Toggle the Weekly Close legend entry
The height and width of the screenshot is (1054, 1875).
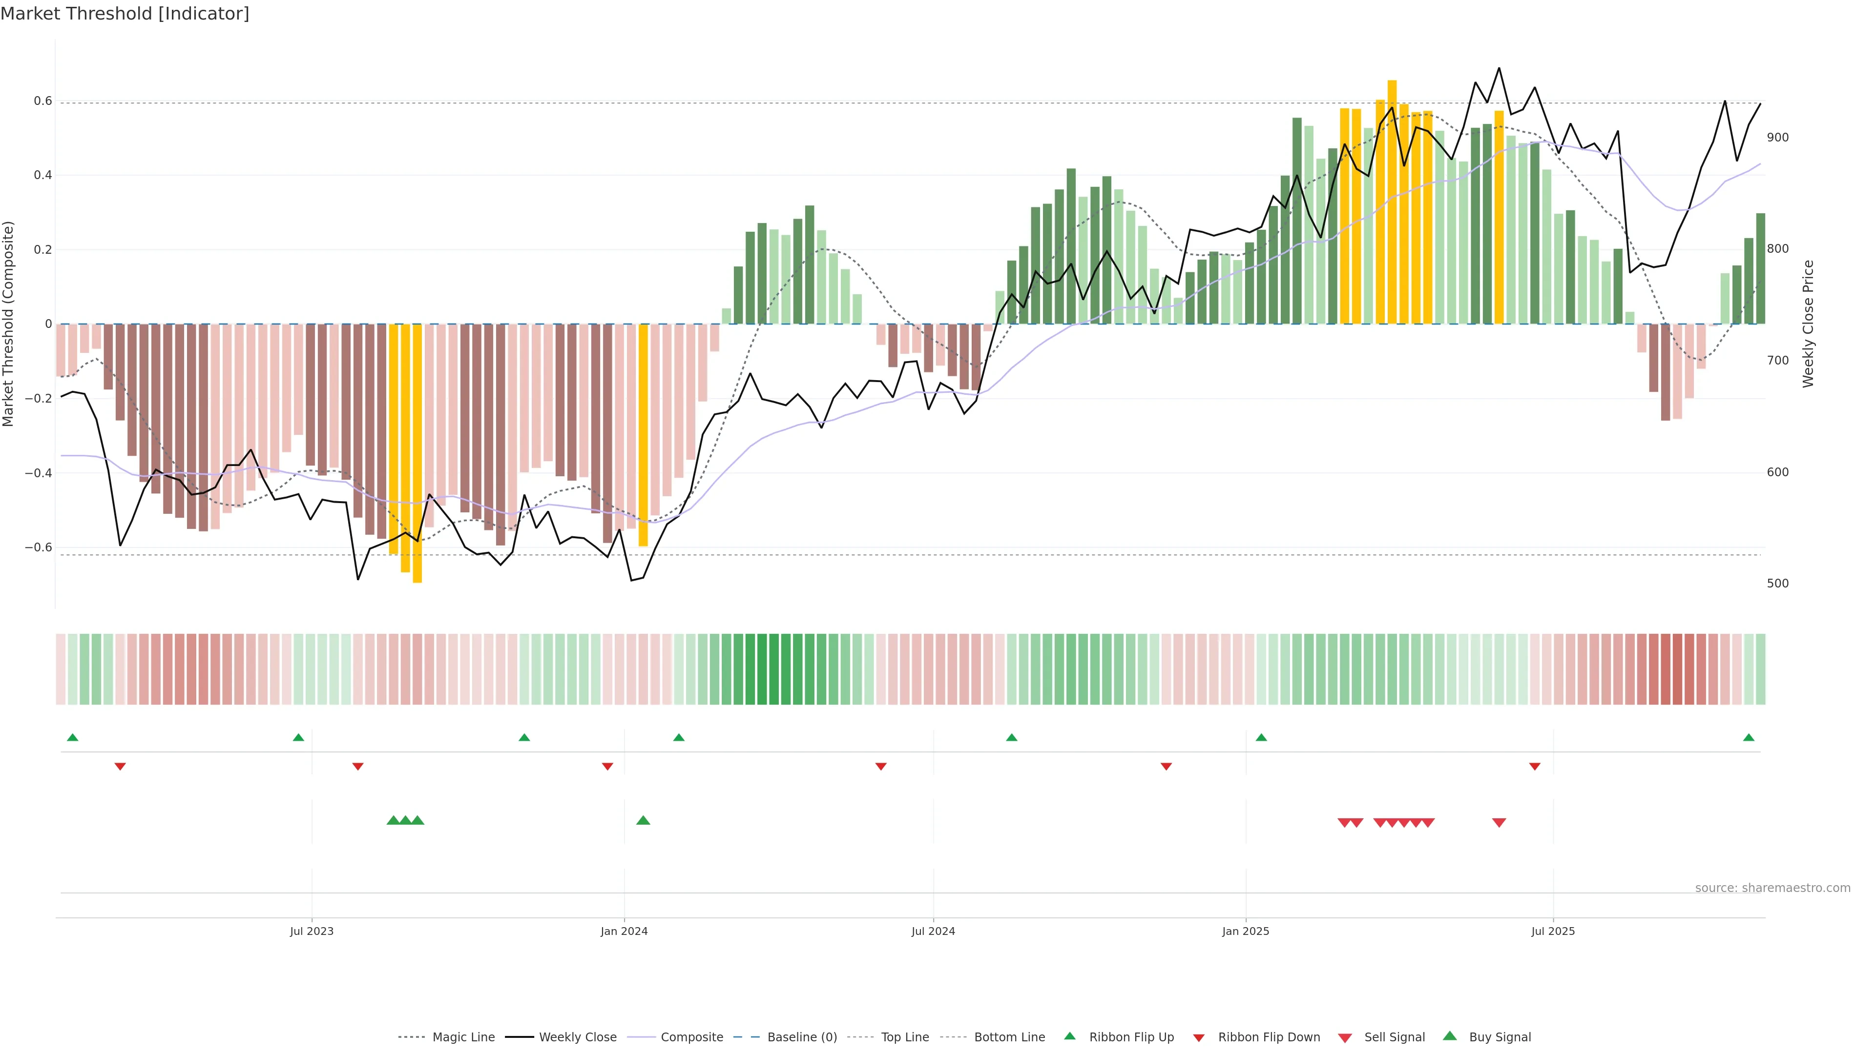(x=577, y=1037)
